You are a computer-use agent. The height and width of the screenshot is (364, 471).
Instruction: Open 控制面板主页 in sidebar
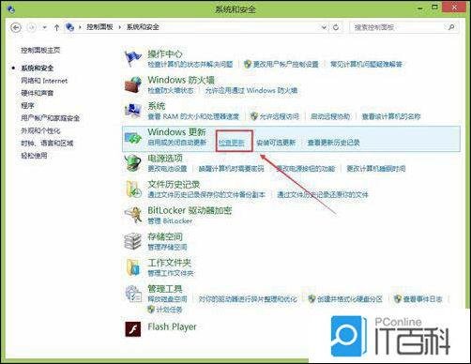tap(40, 50)
